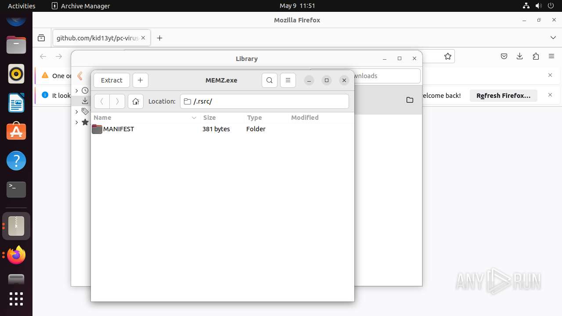Viewport: 562px width, 316px height.
Task: Go forward in Firefox navigation
Action: [59, 56]
